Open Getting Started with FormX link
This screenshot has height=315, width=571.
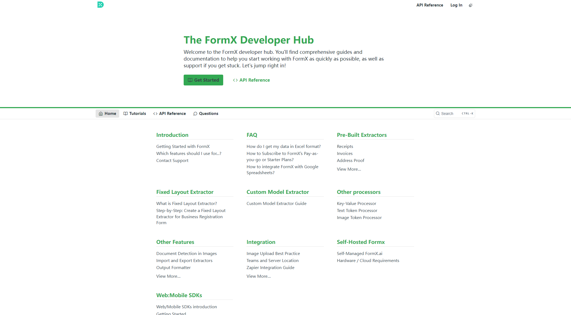coord(183,147)
